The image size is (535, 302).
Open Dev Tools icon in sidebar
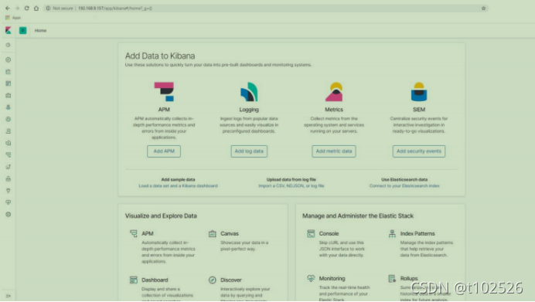[9, 191]
